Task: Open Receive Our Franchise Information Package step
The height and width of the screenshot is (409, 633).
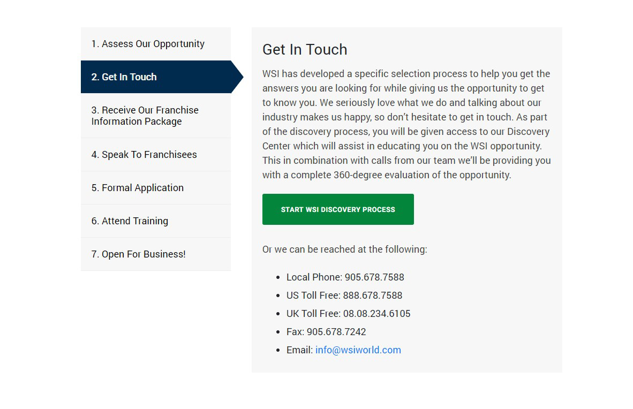Action: coord(156,116)
